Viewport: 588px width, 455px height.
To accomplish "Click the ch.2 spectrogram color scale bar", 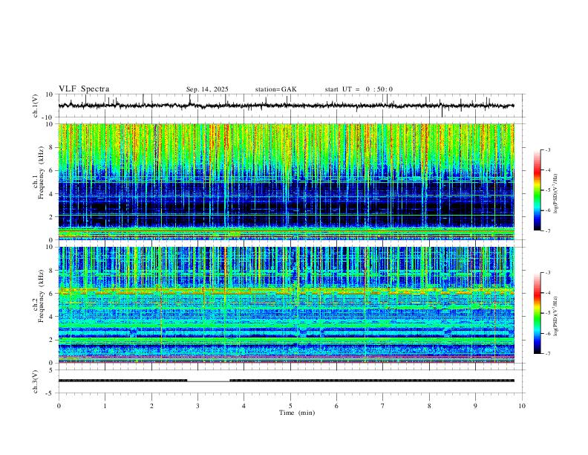I will tap(537, 313).
